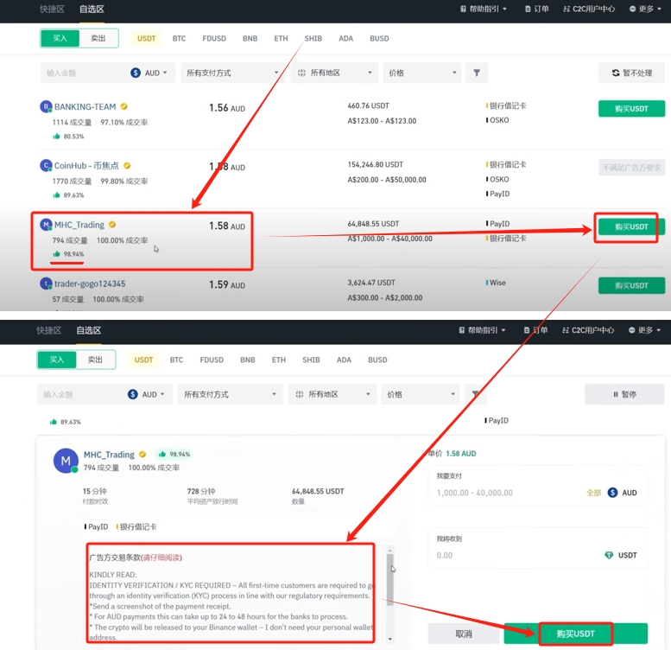Click the USDT Tether icon in 我将收到 field

tap(609, 556)
